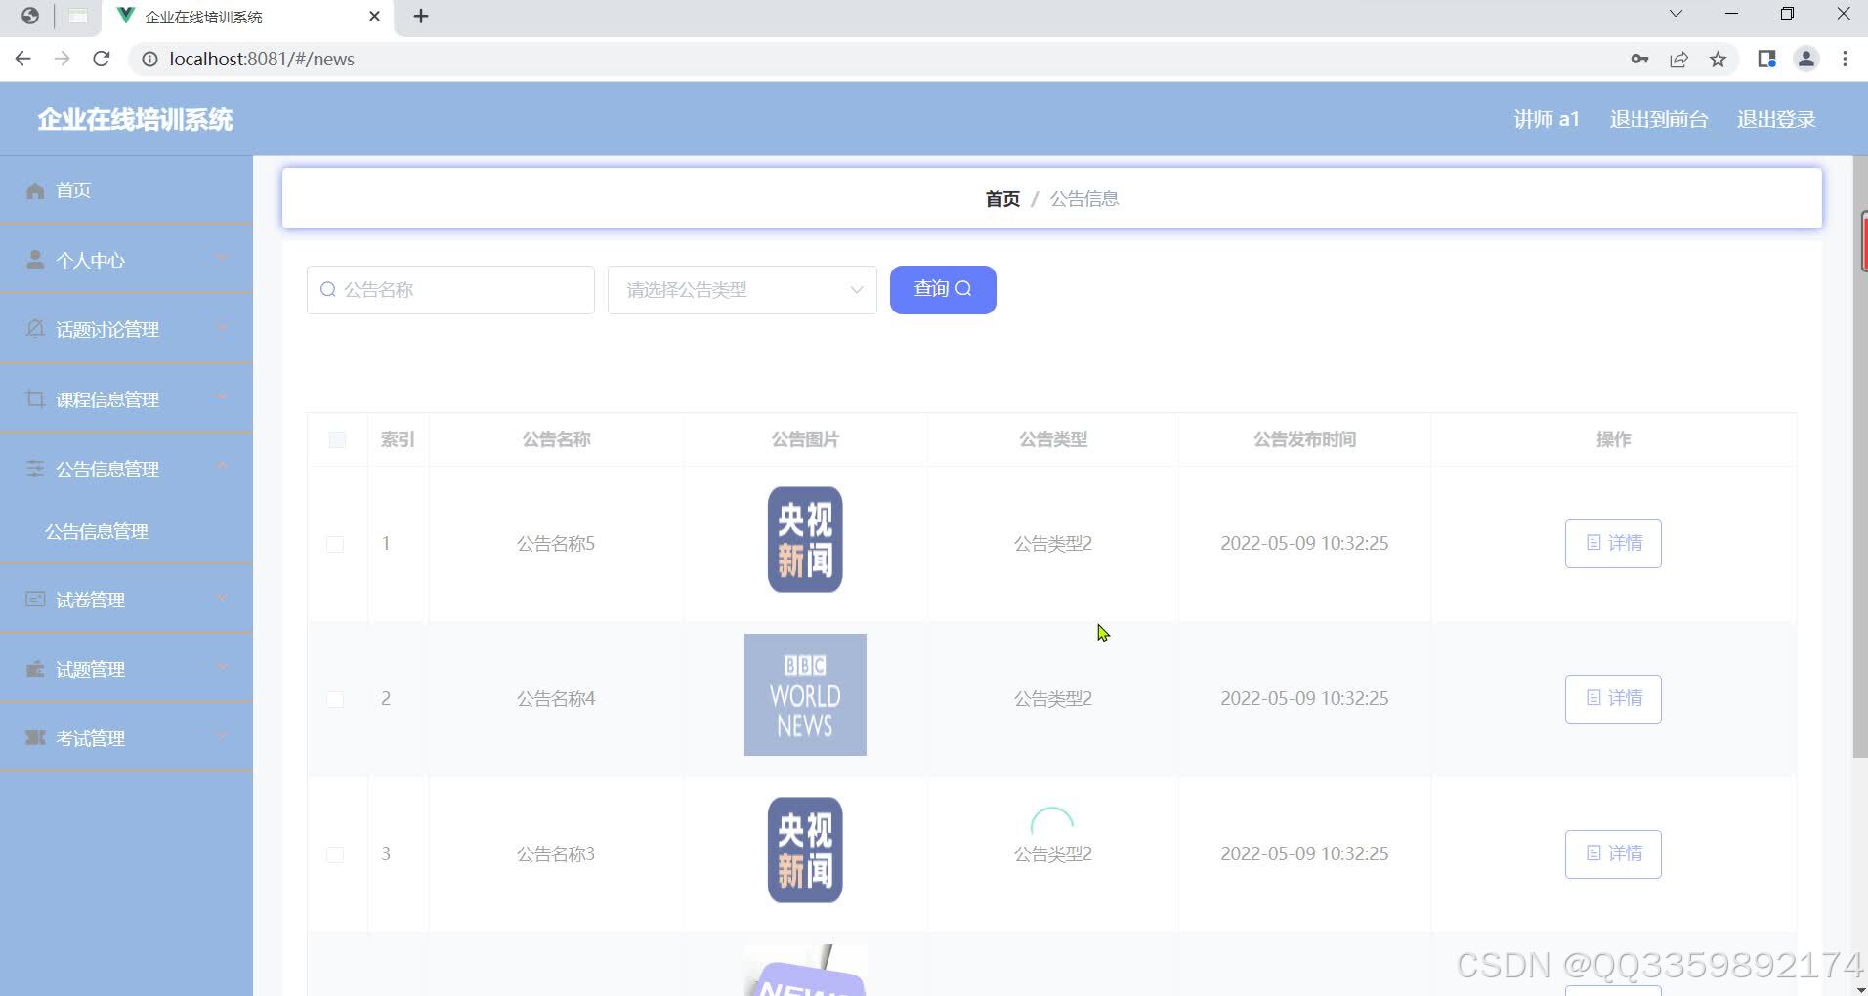Expand 试题管理 menu arrow

(x=222, y=667)
